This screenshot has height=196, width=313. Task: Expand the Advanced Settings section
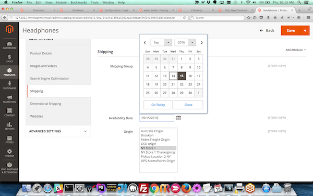tap(58, 131)
